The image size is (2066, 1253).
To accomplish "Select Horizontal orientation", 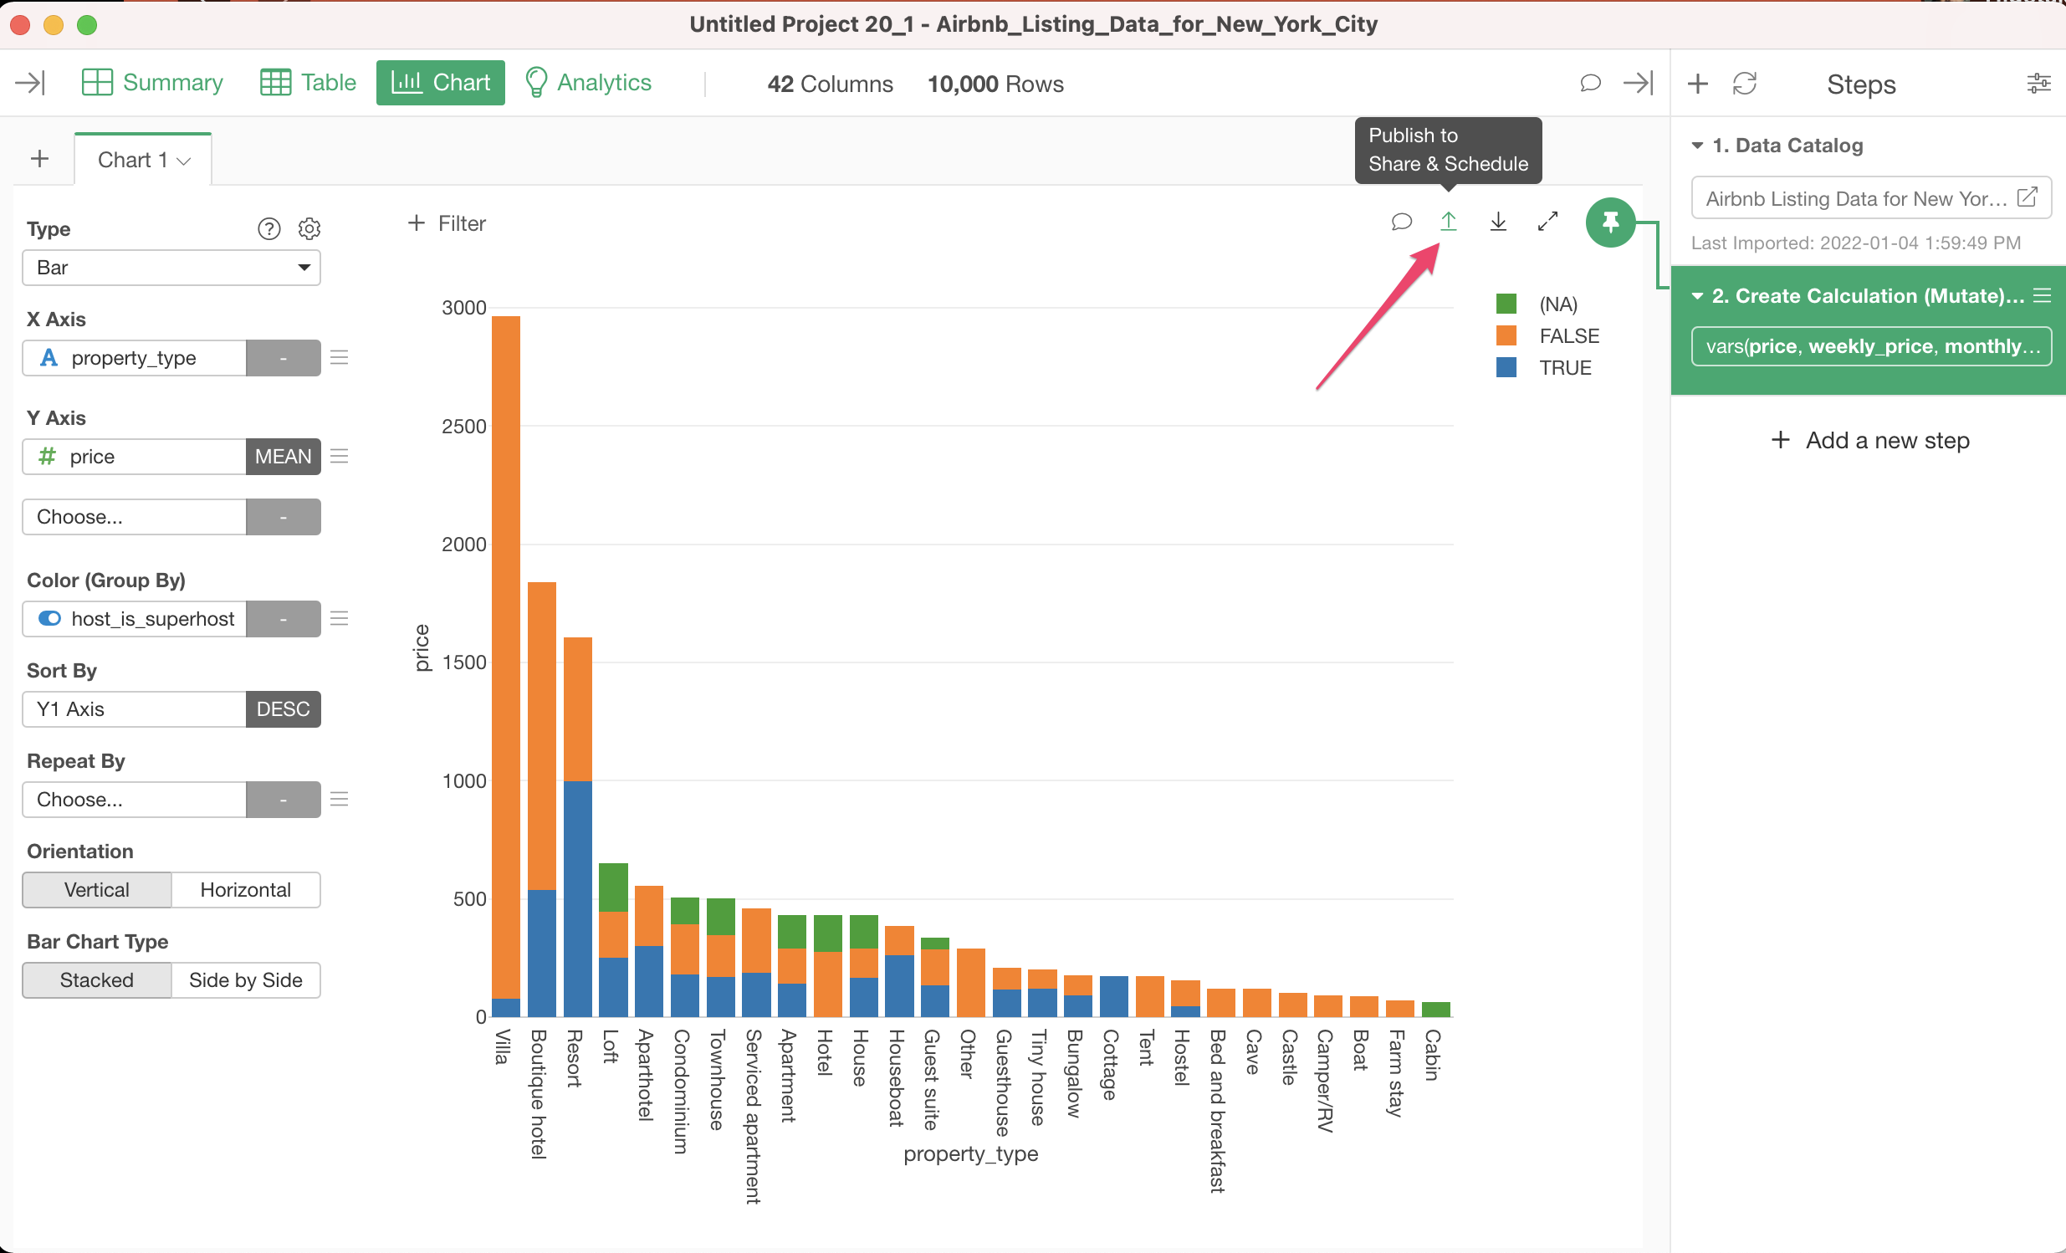I will 245,890.
